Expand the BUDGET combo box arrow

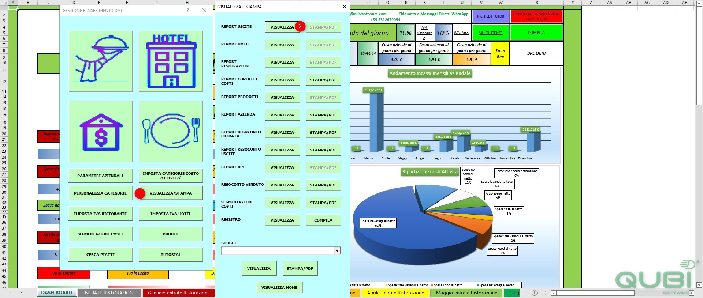pyautogui.click(x=337, y=251)
